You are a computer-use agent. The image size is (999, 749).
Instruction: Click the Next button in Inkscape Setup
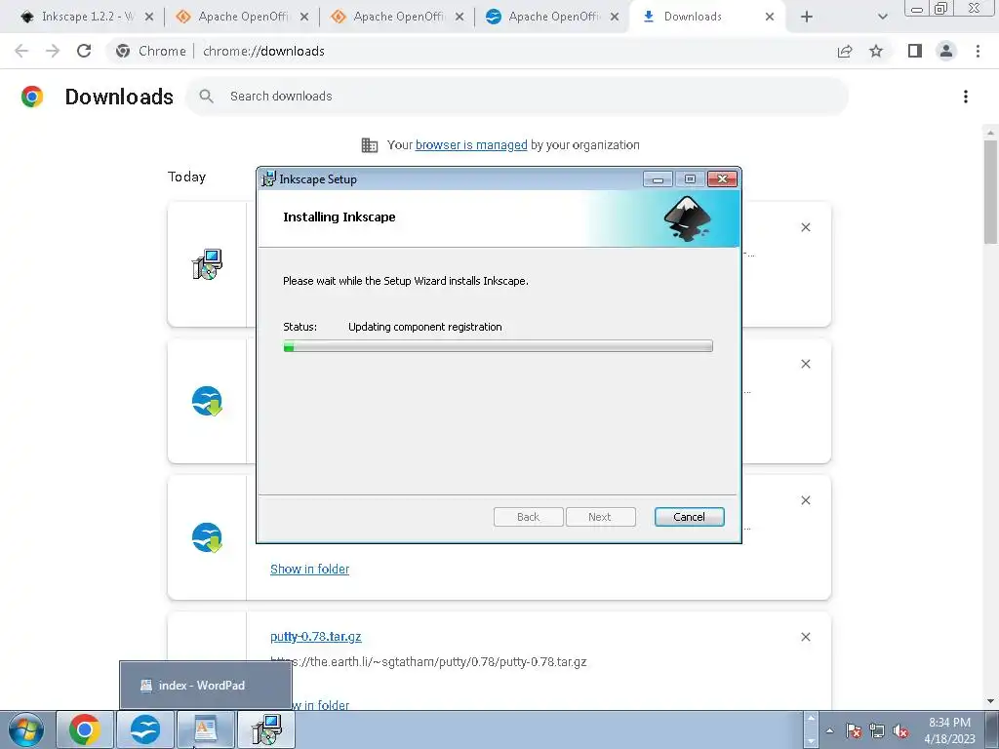[x=600, y=517]
